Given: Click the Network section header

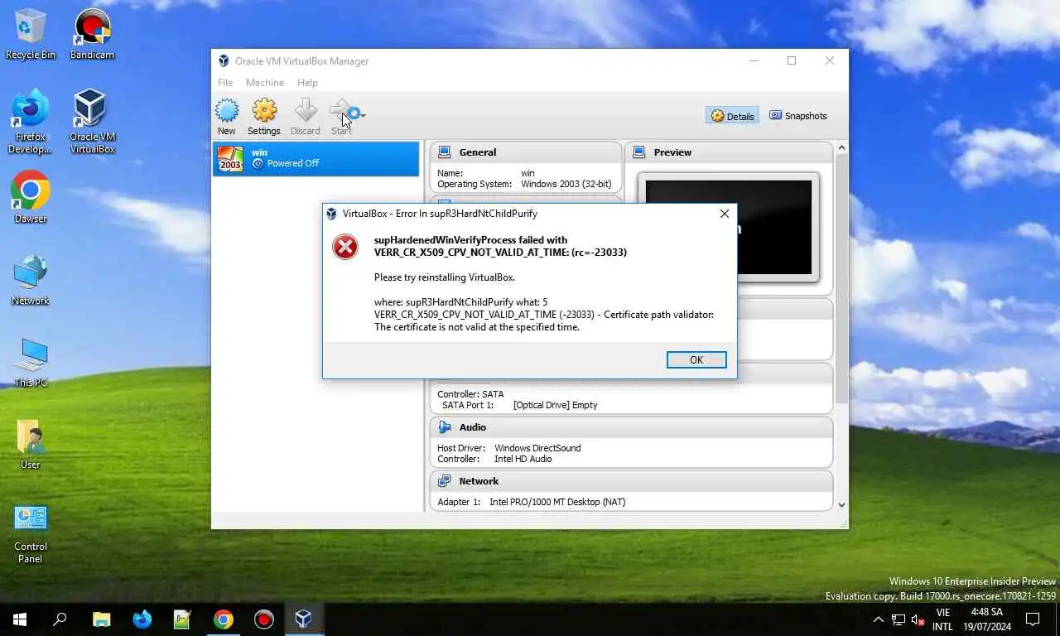Looking at the screenshot, I should [631, 481].
